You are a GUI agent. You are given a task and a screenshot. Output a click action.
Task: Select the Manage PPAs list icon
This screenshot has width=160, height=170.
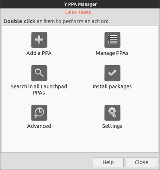112,40
